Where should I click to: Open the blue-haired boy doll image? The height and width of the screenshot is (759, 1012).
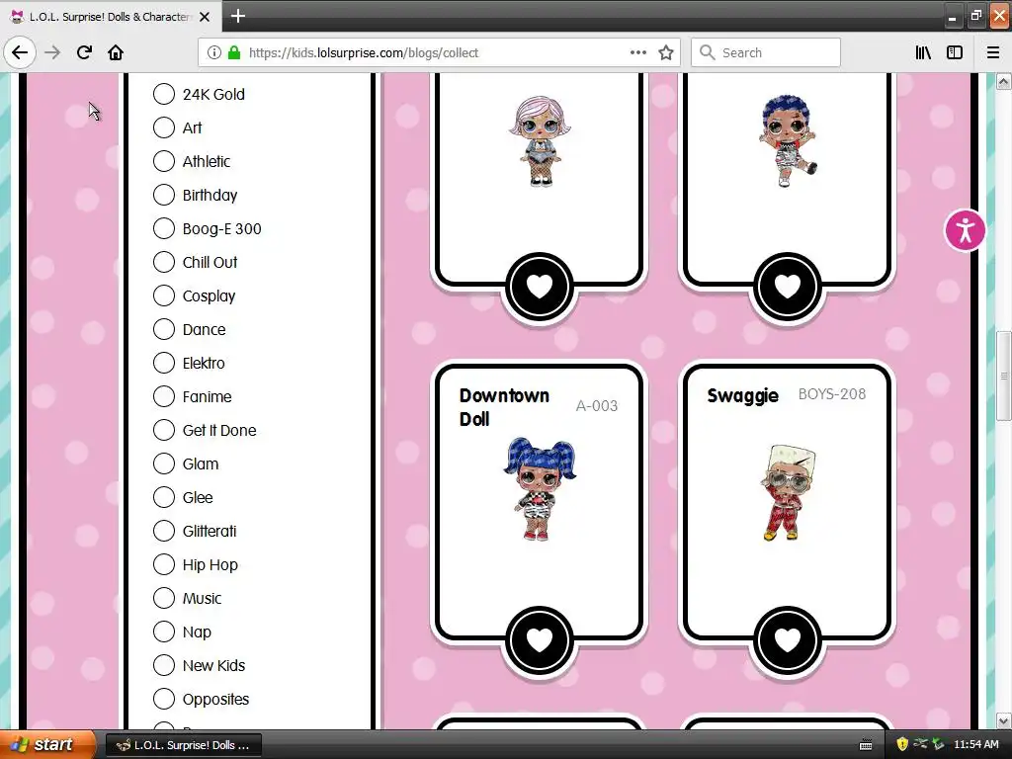[x=788, y=141]
